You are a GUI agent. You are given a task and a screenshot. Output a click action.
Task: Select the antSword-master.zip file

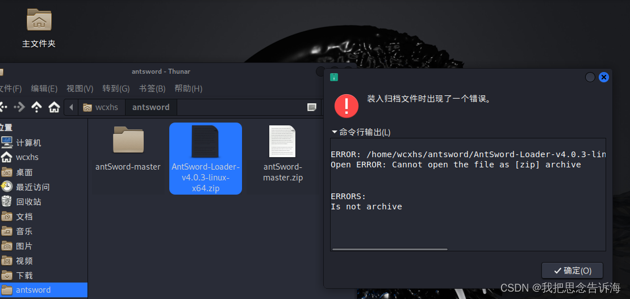[283, 154]
